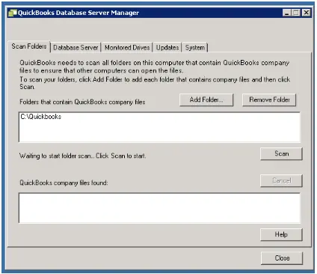This screenshot has width=317, height=274.
Task: Go to the Updates tab
Action: (x=167, y=47)
